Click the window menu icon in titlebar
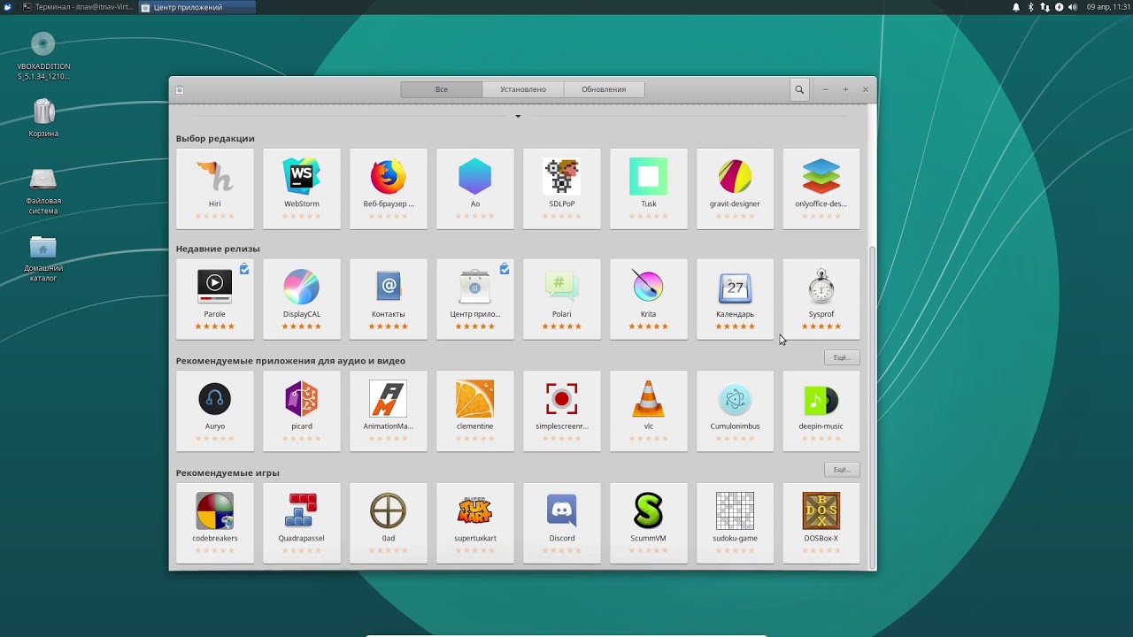Image resolution: width=1133 pixels, height=637 pixels. [180, 89]
